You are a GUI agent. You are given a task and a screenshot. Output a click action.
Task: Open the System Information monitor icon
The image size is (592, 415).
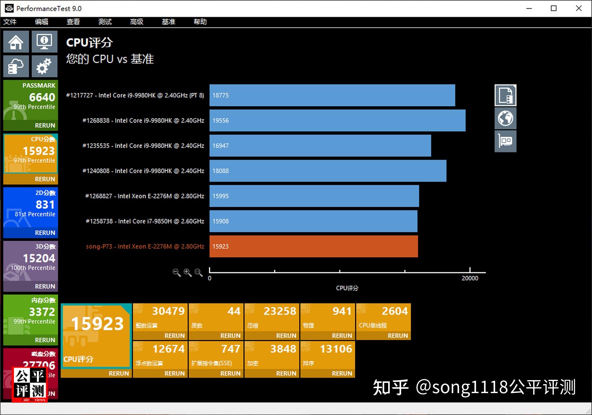44,42
